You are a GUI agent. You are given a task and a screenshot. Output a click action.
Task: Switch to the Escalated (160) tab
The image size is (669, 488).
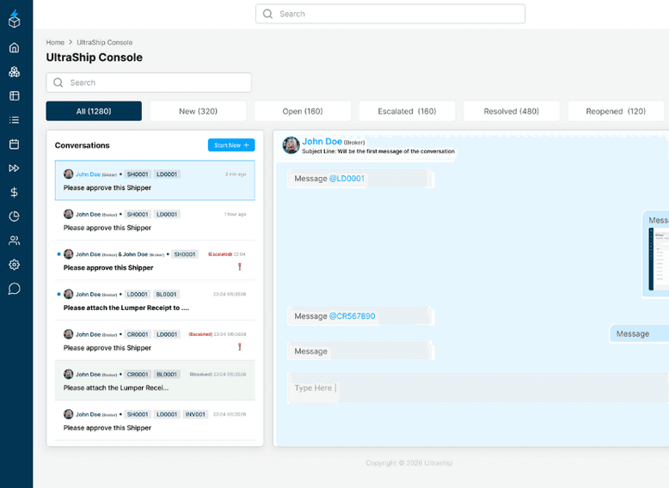pos(407,111)
